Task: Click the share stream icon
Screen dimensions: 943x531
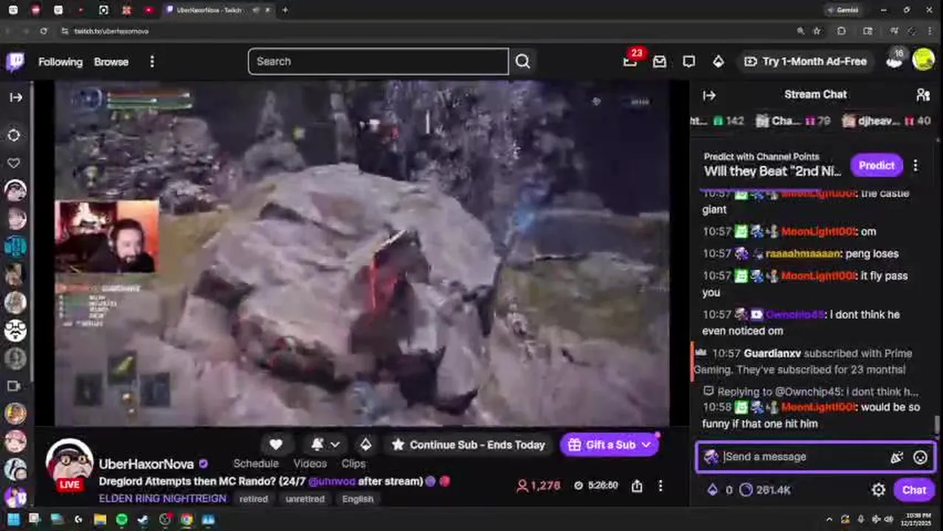Action: tap(637, 485)
